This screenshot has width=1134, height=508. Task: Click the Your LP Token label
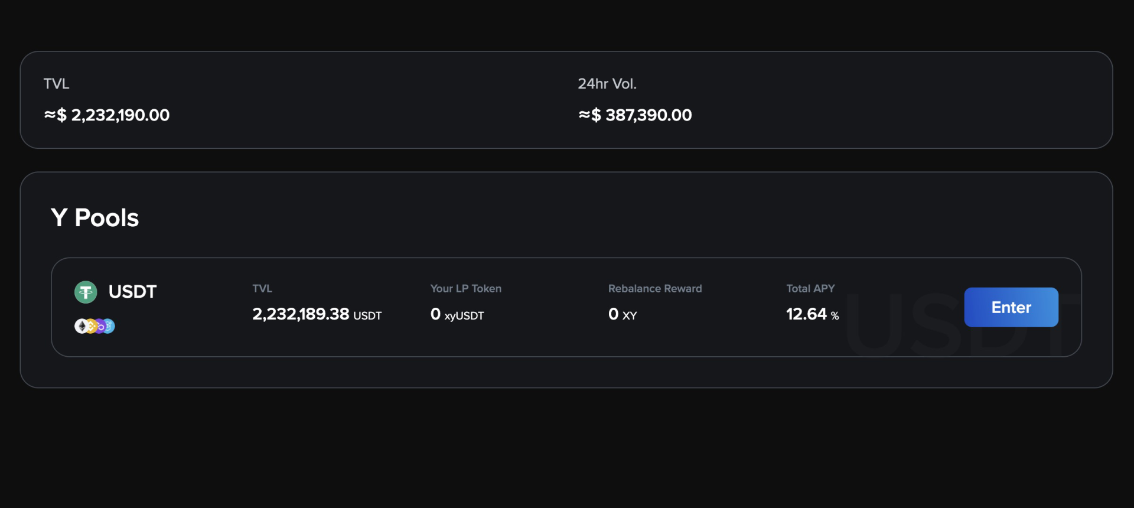coord(465,289)
